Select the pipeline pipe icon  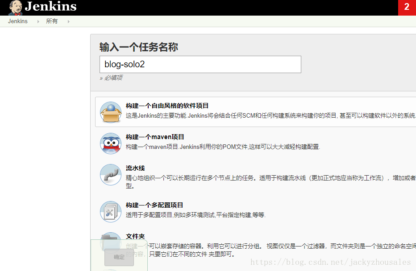pos(111,175)
